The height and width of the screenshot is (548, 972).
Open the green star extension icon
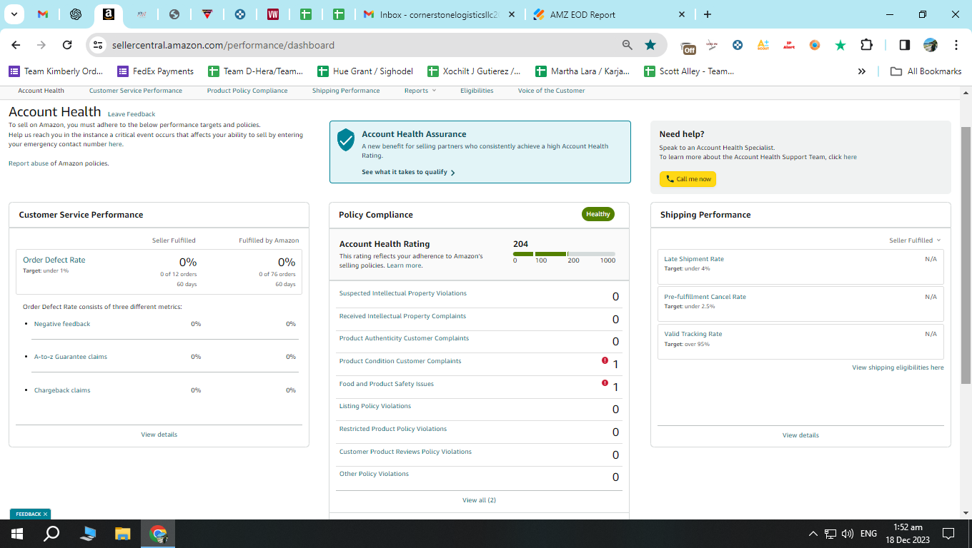pyautogui.click(x=840, y=45)
